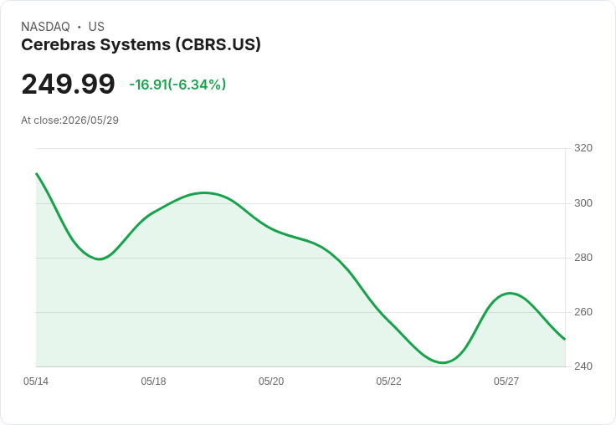Click the 300 y-axis label
Screen dimensions: 616x425
(583, 203)
